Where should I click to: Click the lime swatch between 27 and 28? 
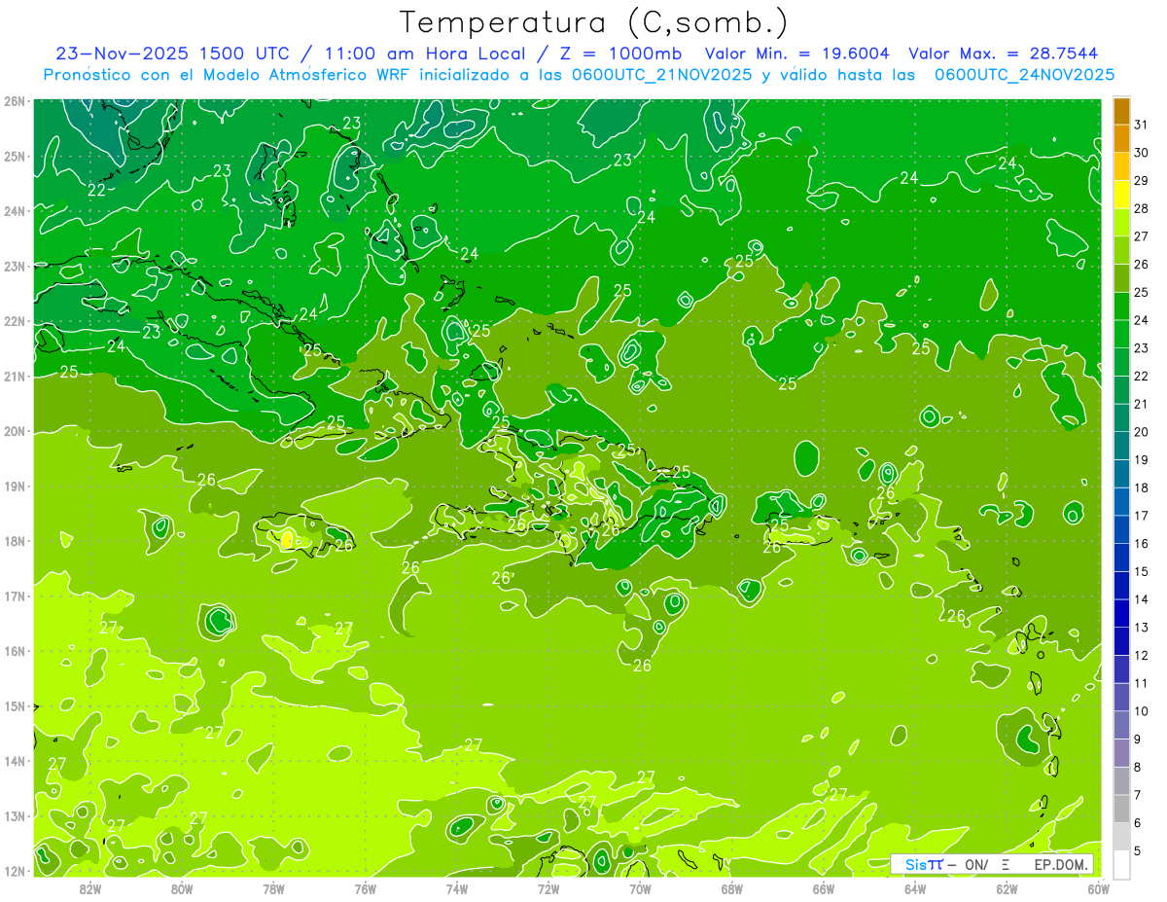[x=1121, y=223]
